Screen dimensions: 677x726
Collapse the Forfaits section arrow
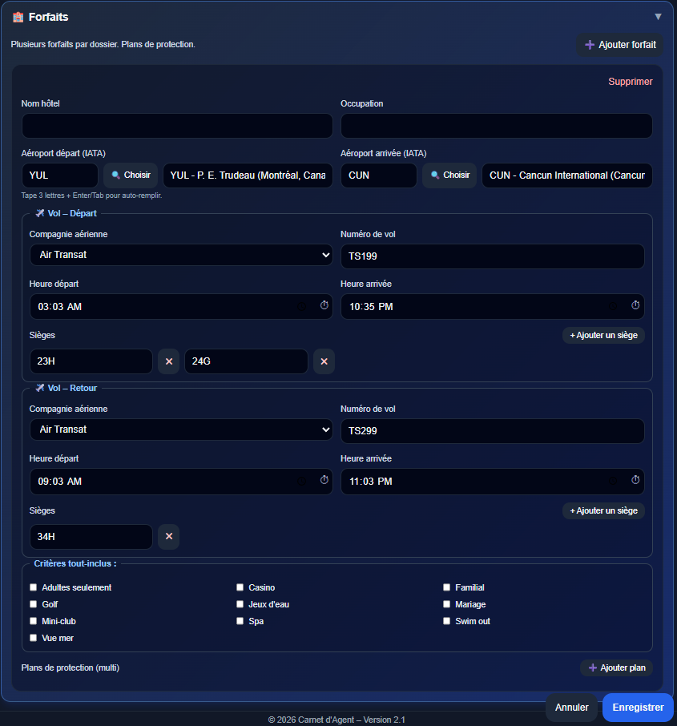coord(658,17)
